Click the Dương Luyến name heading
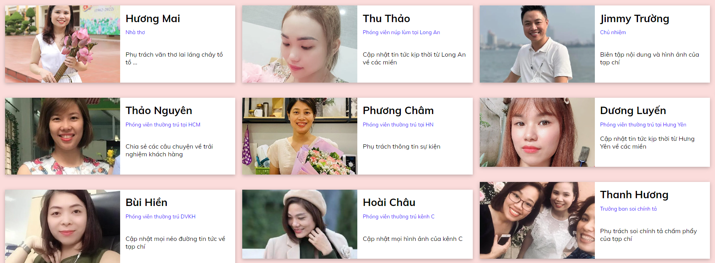 coord(633,111)
